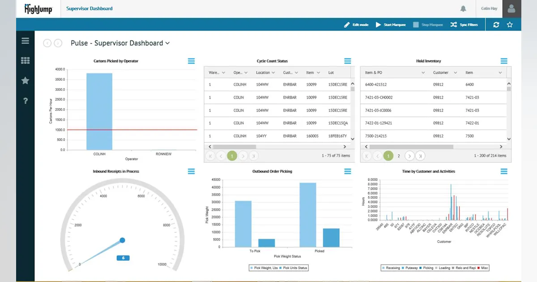Select Hold Inventory row 7500-214215
The height and width of the screenshot is (282, 537).
433,136
